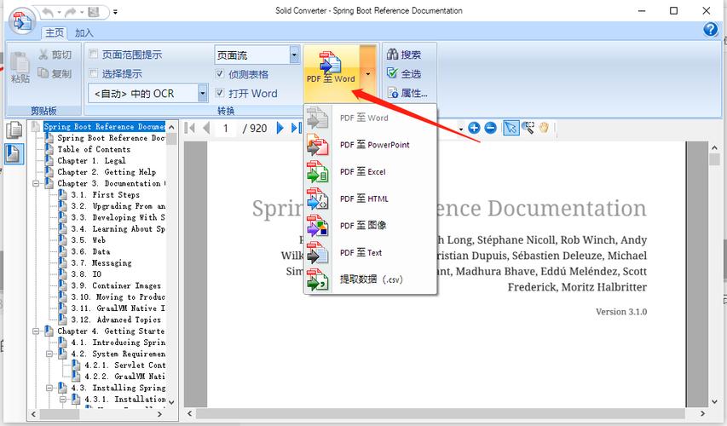Show the page thumbnails panel icon
This screenshot has width=727, height=426.
coord(14,130)
